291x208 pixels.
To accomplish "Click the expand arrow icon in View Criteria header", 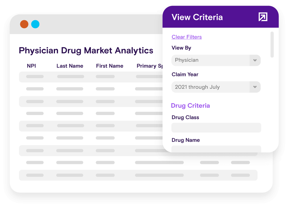I will (x=263, y=17).
